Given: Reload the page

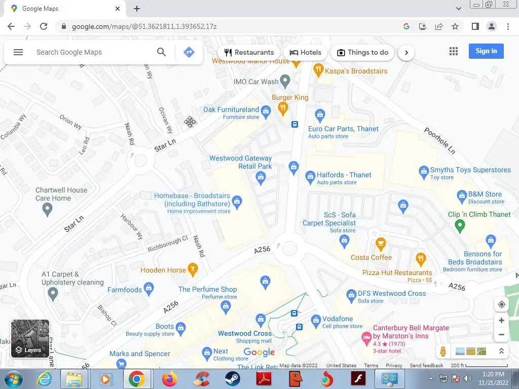Looking at the screenshot, I should click(44, 26).
